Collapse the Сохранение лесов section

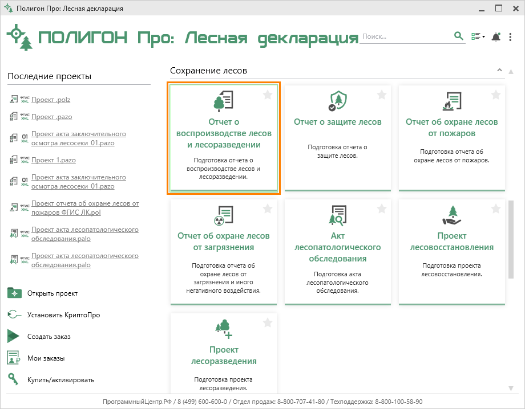click(499, 70)
